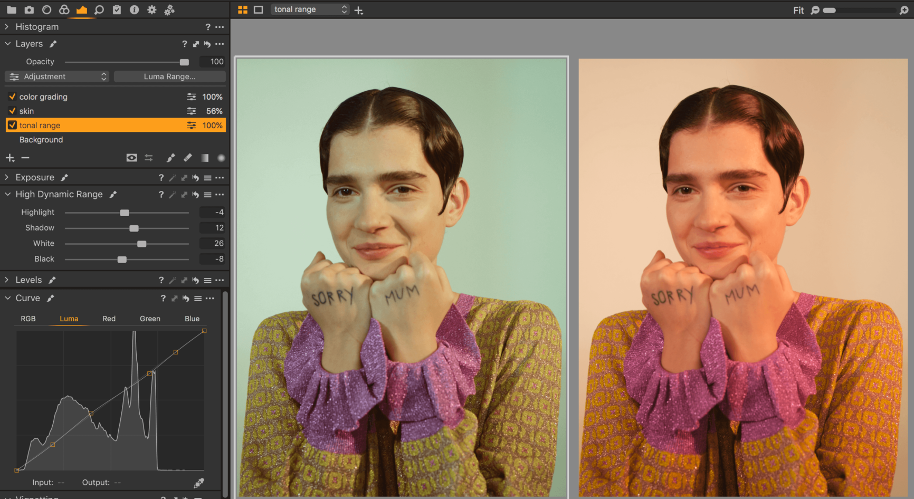Expand the Histogram panel
This screenshot has width=914, height=499.
6,26
